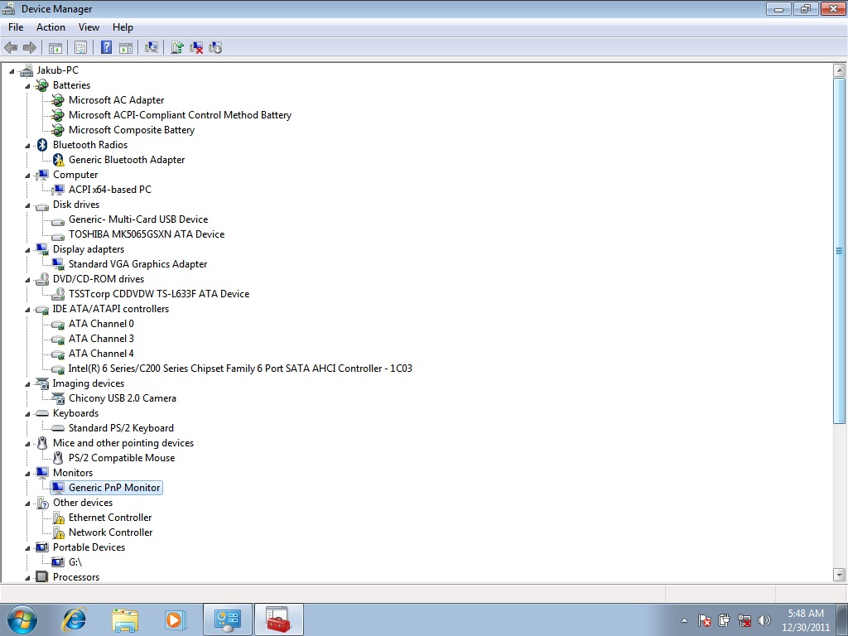This screenshot has width=848, height=636.
Task: Click the volume speaker tray icon
Action: point(764,620)
